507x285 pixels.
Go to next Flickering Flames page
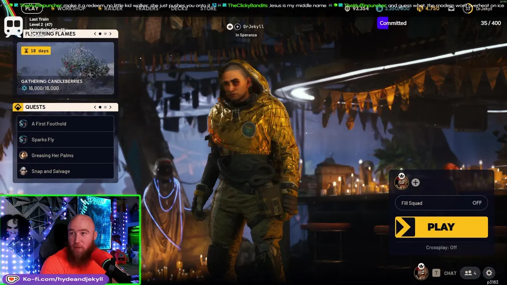pos(111,34)
